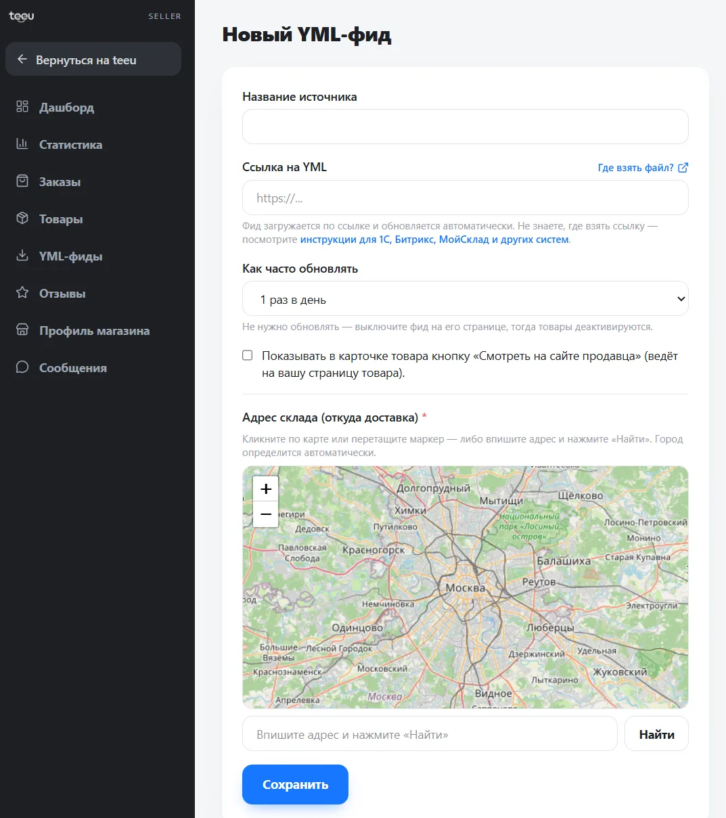Viewport: 726px width, 818px height.
Task: Click the Товары box icon
Action: [22, 219]
